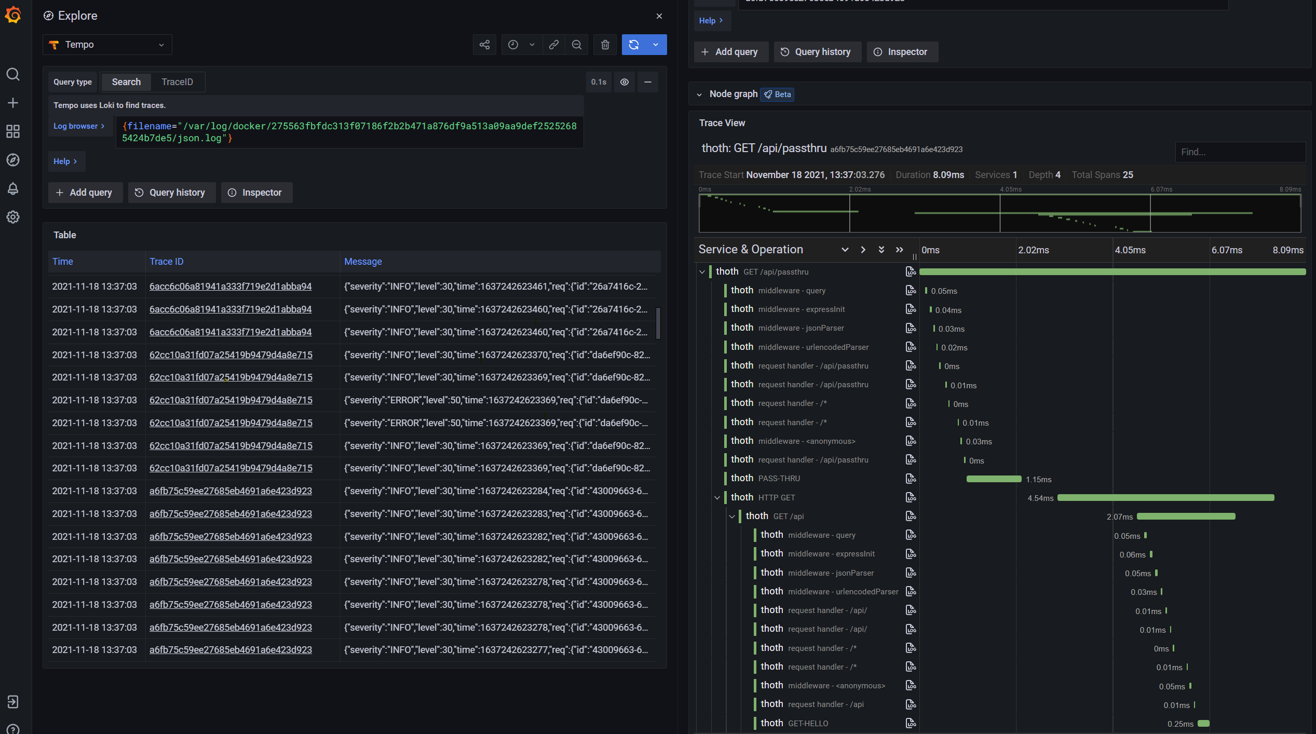
Task: Select the TraceID query type tab
Action: (x=177, y=82)
